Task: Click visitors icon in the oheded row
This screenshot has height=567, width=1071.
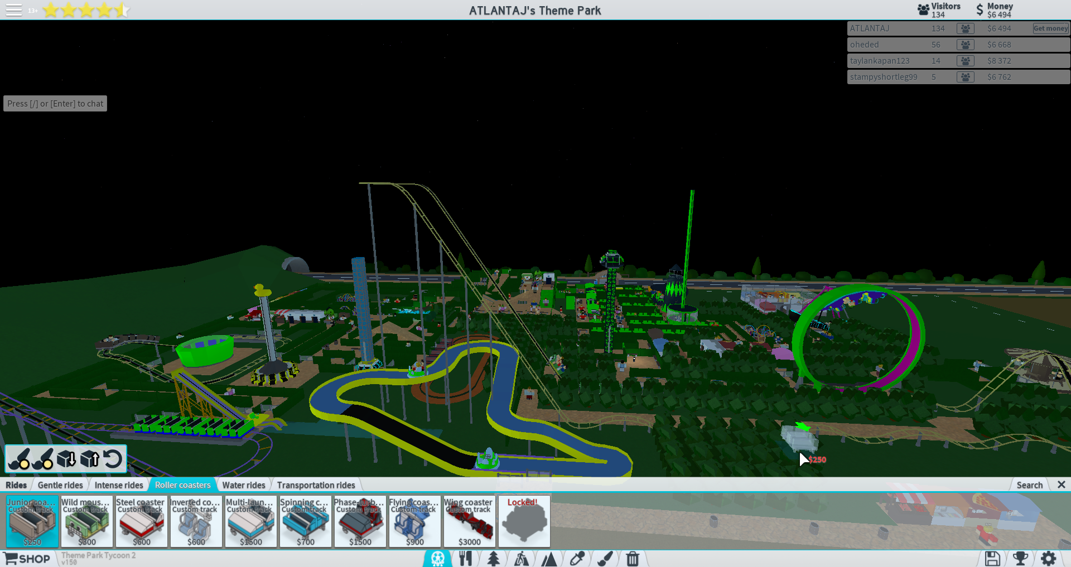Action: click(x=965, y=45)
